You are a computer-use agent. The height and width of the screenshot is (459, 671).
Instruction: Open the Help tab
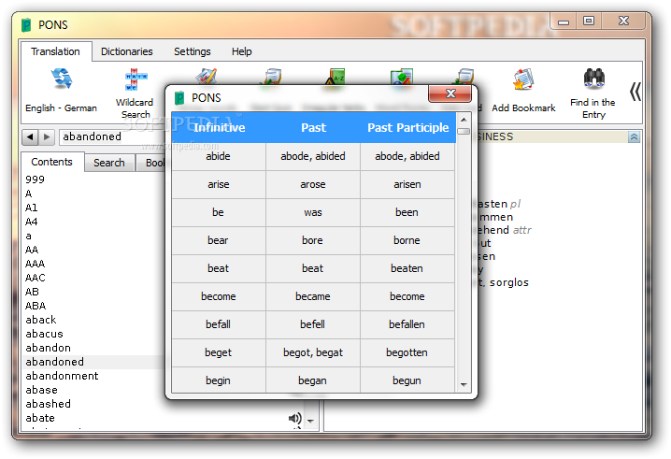point(242,51)
